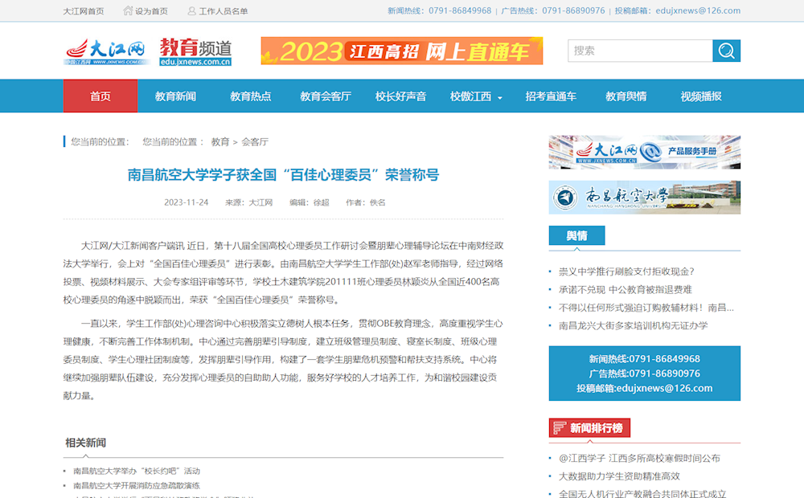Open the 2023 江西高招 网上直通车 banner
Image resolution: width=804 pixels, height=498 pixels.
coord(401,51)
